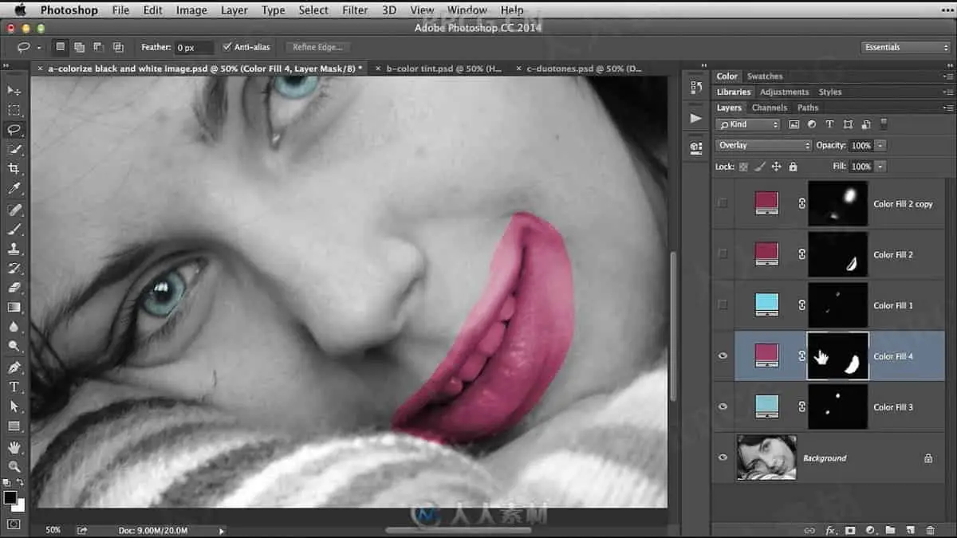
Task: Expand the Opacity slider dropdown arrow
Action: 880,145
